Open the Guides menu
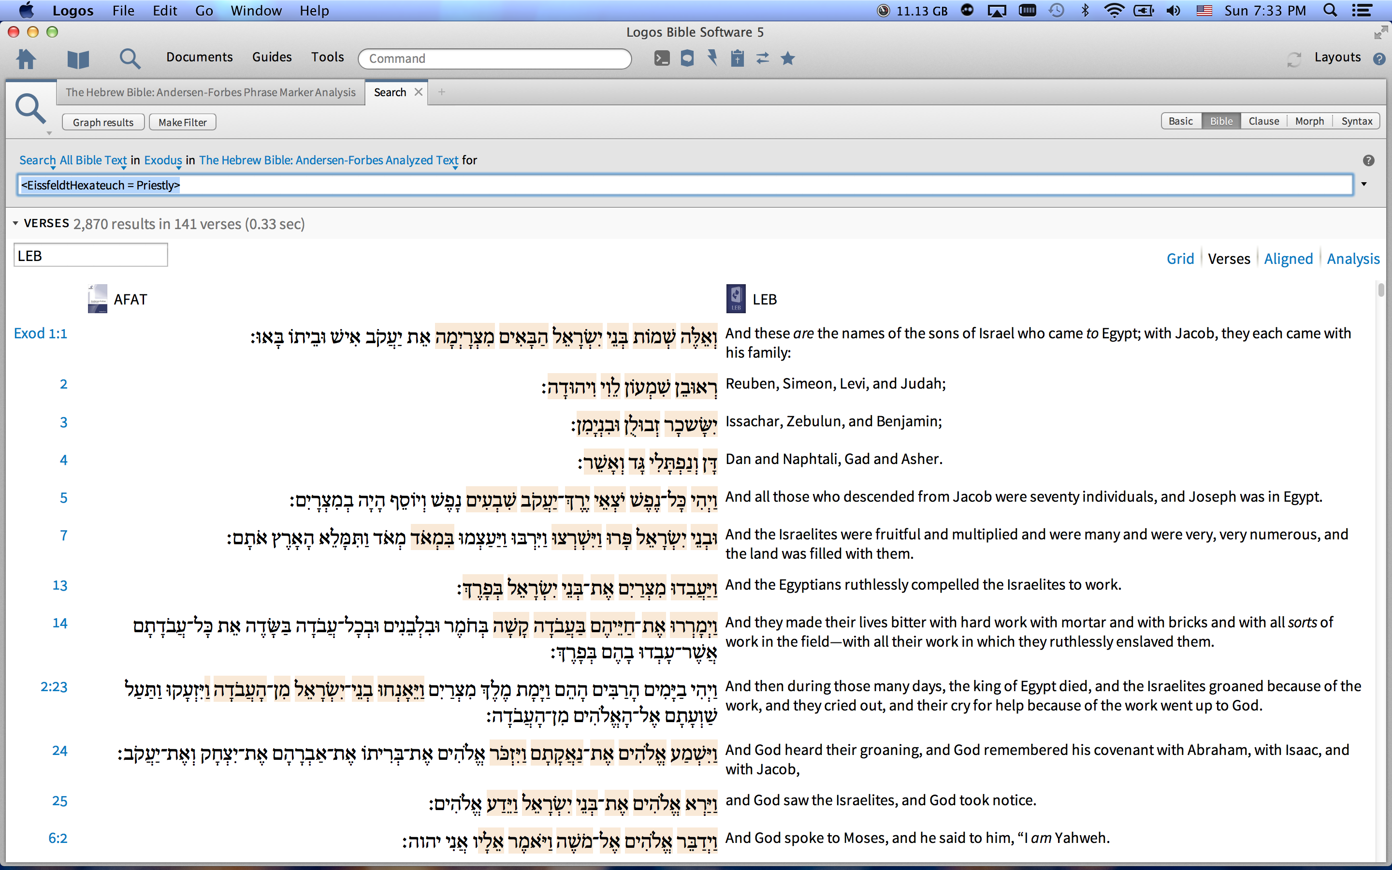The width and height of the screenshot is (1392, 870). tap(272, 57)
